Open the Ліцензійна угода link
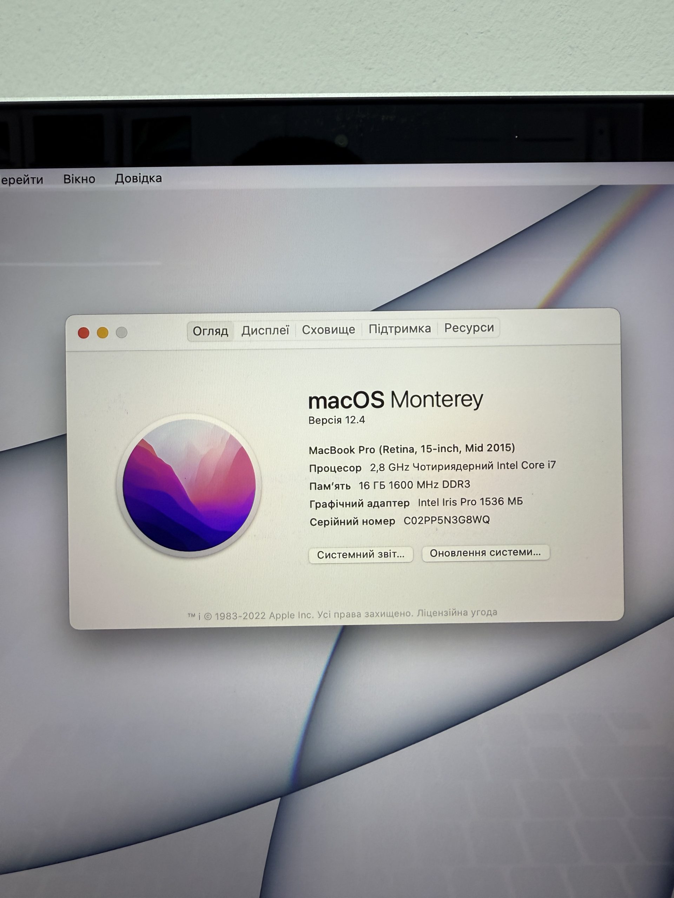The width and height of the screenshot is (674, 898). 457,612
